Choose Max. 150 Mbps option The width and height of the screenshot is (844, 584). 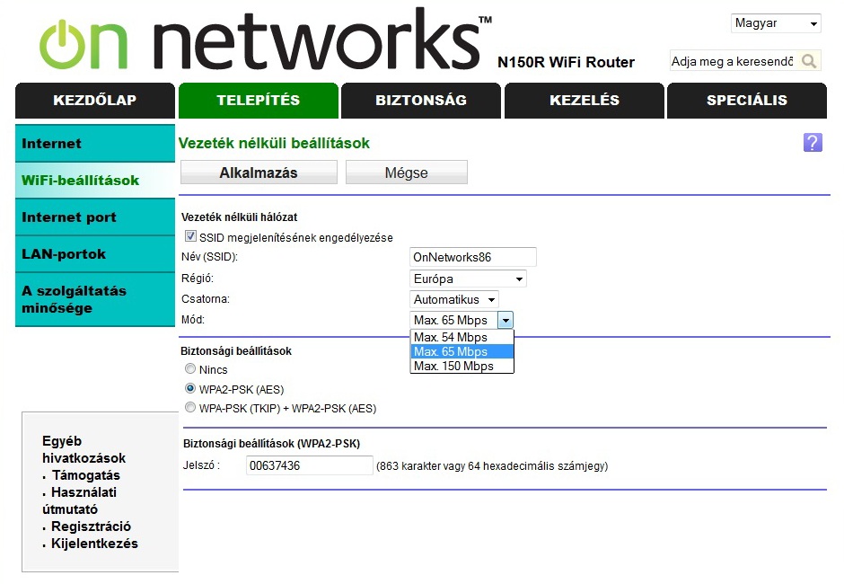tap(462, 366)
